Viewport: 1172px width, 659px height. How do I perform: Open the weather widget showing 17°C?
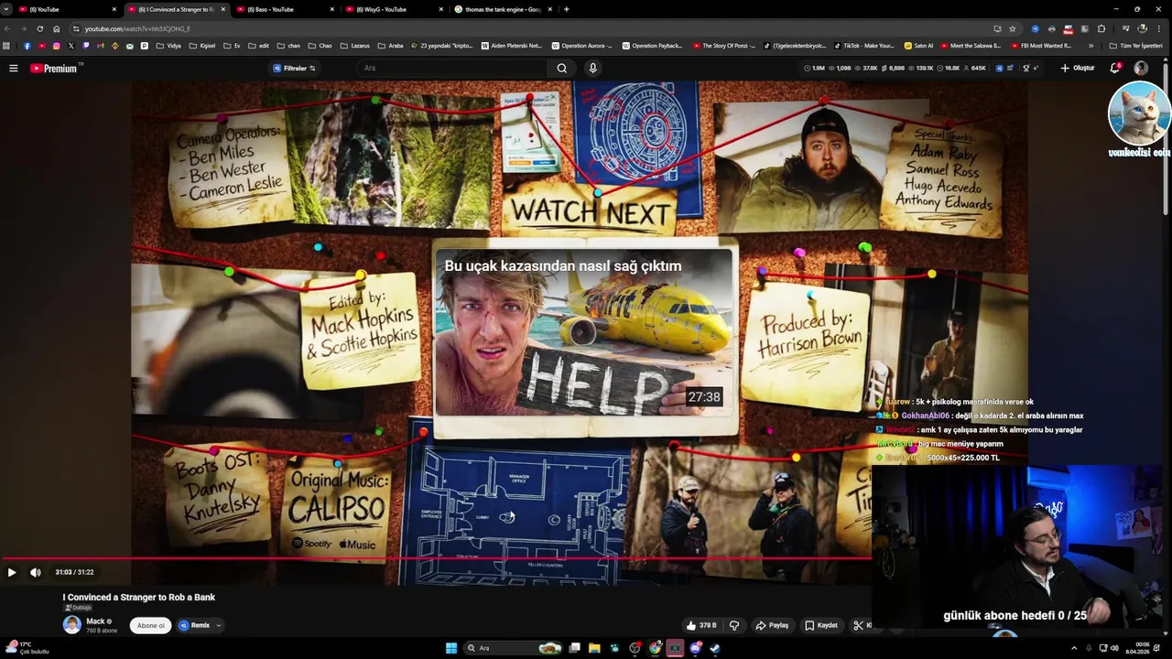[26, 648]
